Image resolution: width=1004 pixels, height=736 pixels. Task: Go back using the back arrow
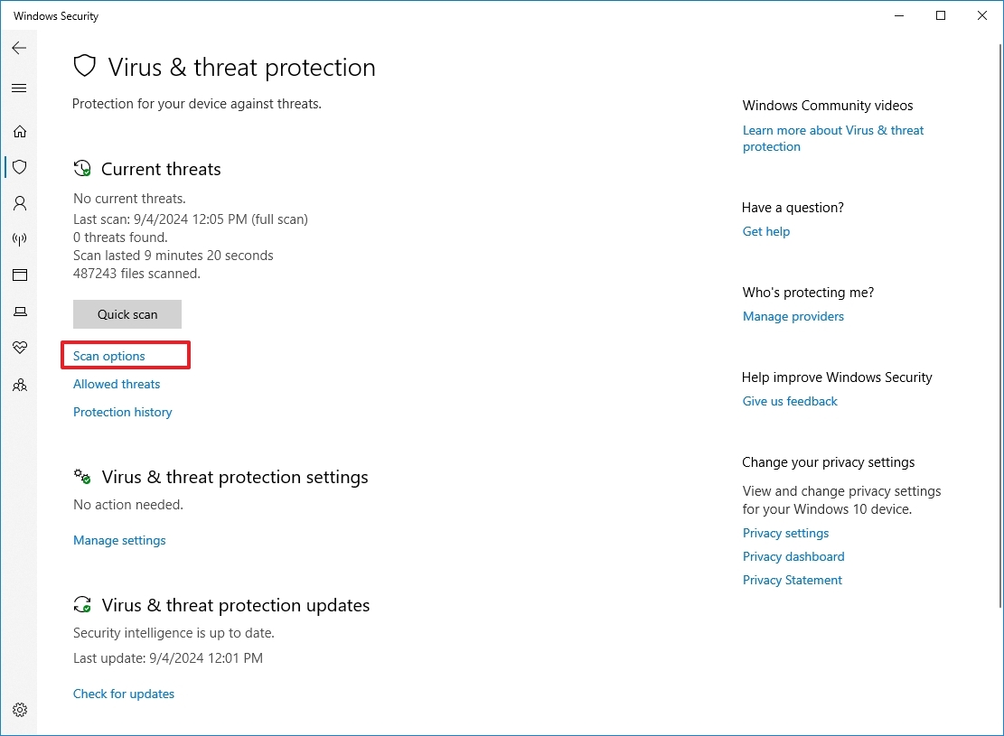(19, 48)
